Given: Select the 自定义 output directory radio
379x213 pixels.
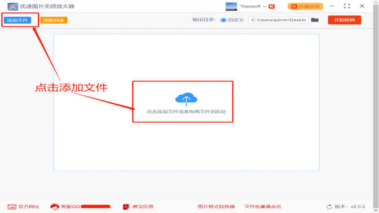Looking at the screenshot, I should point(223,20).
